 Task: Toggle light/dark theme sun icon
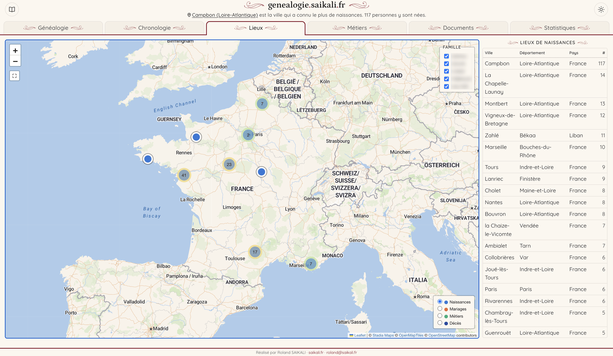coord(601,9)
